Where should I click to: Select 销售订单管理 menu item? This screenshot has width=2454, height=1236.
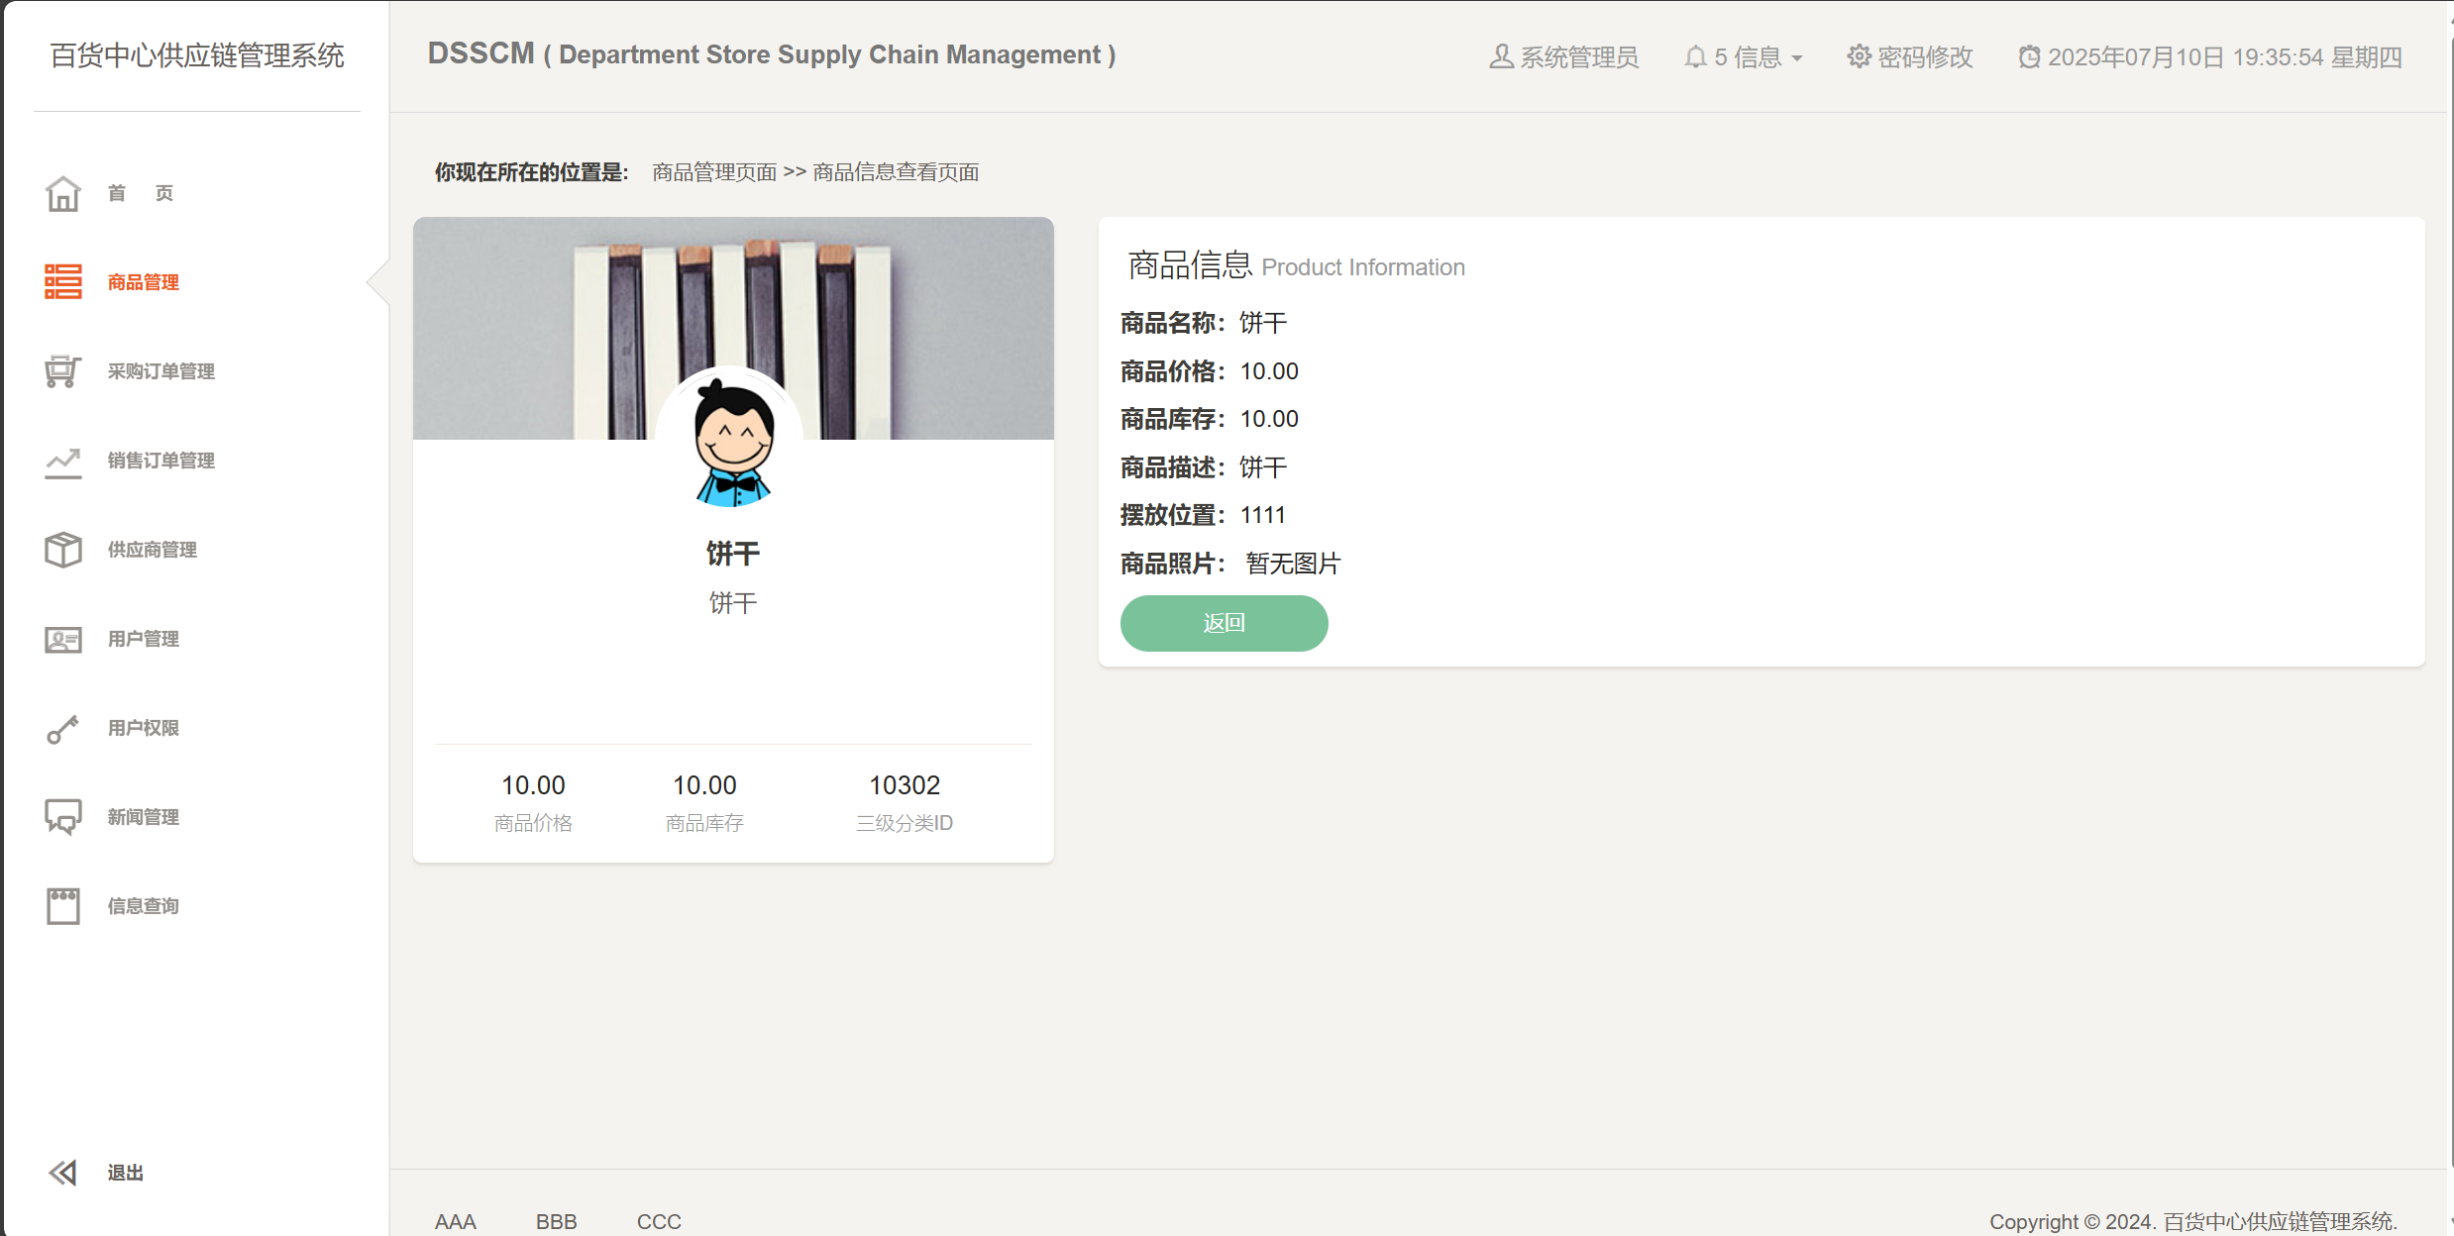(x=161, y=461)
